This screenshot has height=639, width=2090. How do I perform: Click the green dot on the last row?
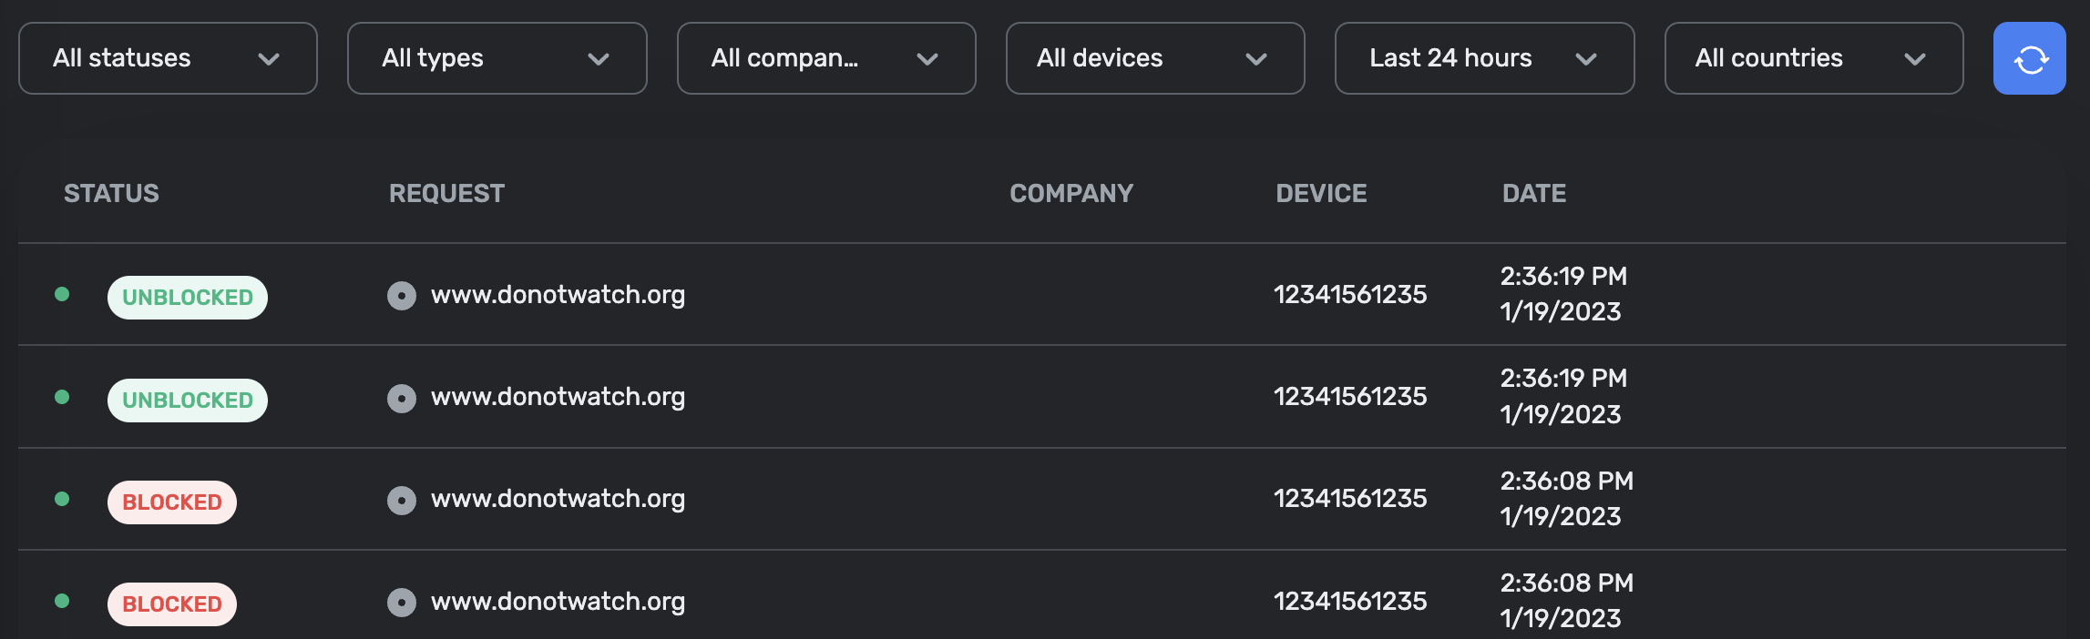pos(61,601)
